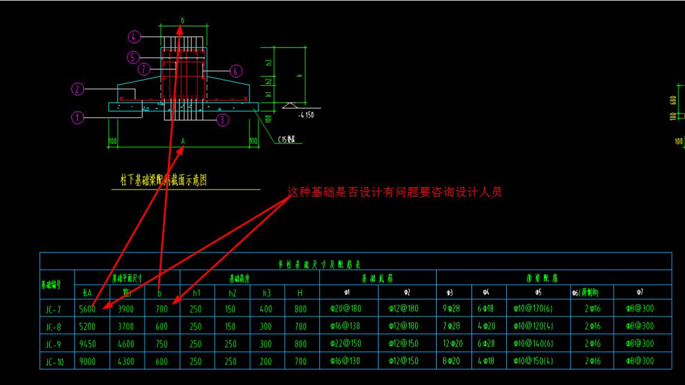Click the 7Φ28 cell in row JC-8
This screenshot has width=685, height=385.
click(451, 326)
